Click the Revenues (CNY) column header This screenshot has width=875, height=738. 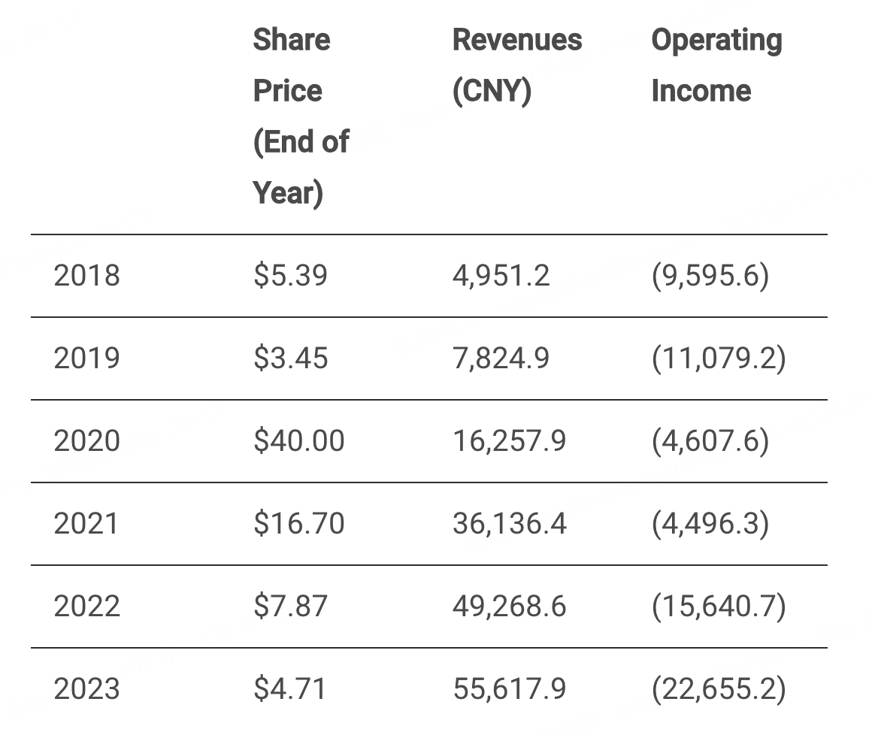click(516, 65)
